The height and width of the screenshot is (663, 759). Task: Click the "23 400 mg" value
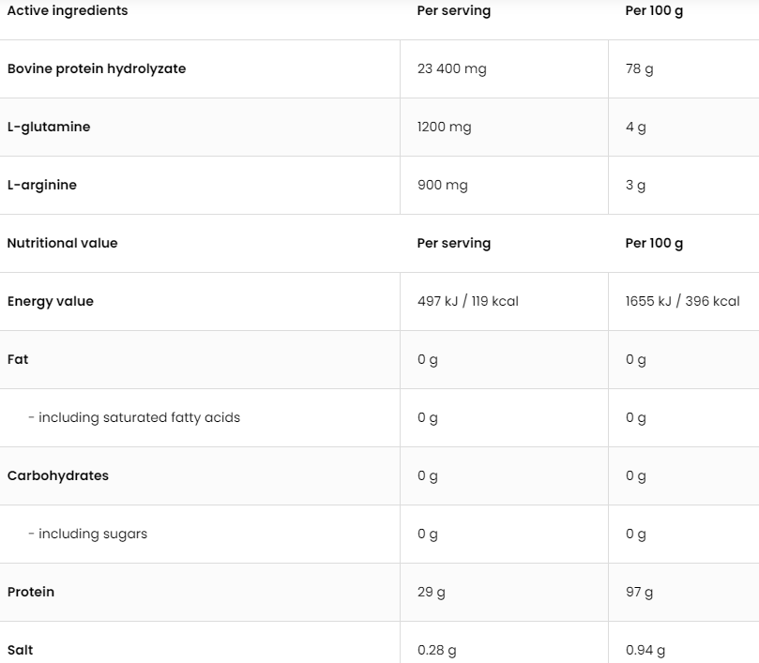tap(451, 68)
